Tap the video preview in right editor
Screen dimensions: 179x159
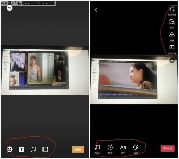pos(134,79)
